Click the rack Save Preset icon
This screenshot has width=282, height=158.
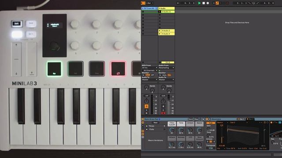tap(203, 119)
